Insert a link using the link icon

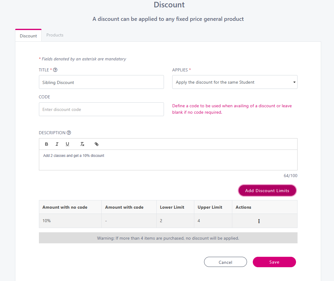pos(97,144)
